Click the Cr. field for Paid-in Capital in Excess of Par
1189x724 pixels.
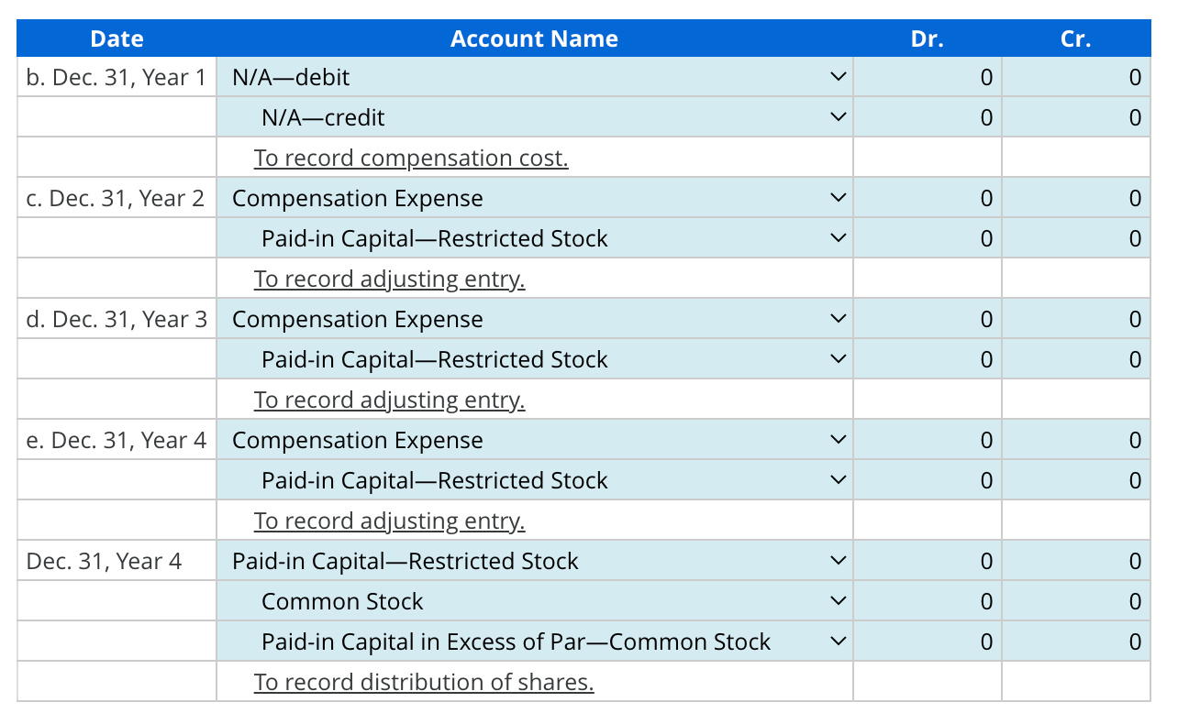point(1075,641)
